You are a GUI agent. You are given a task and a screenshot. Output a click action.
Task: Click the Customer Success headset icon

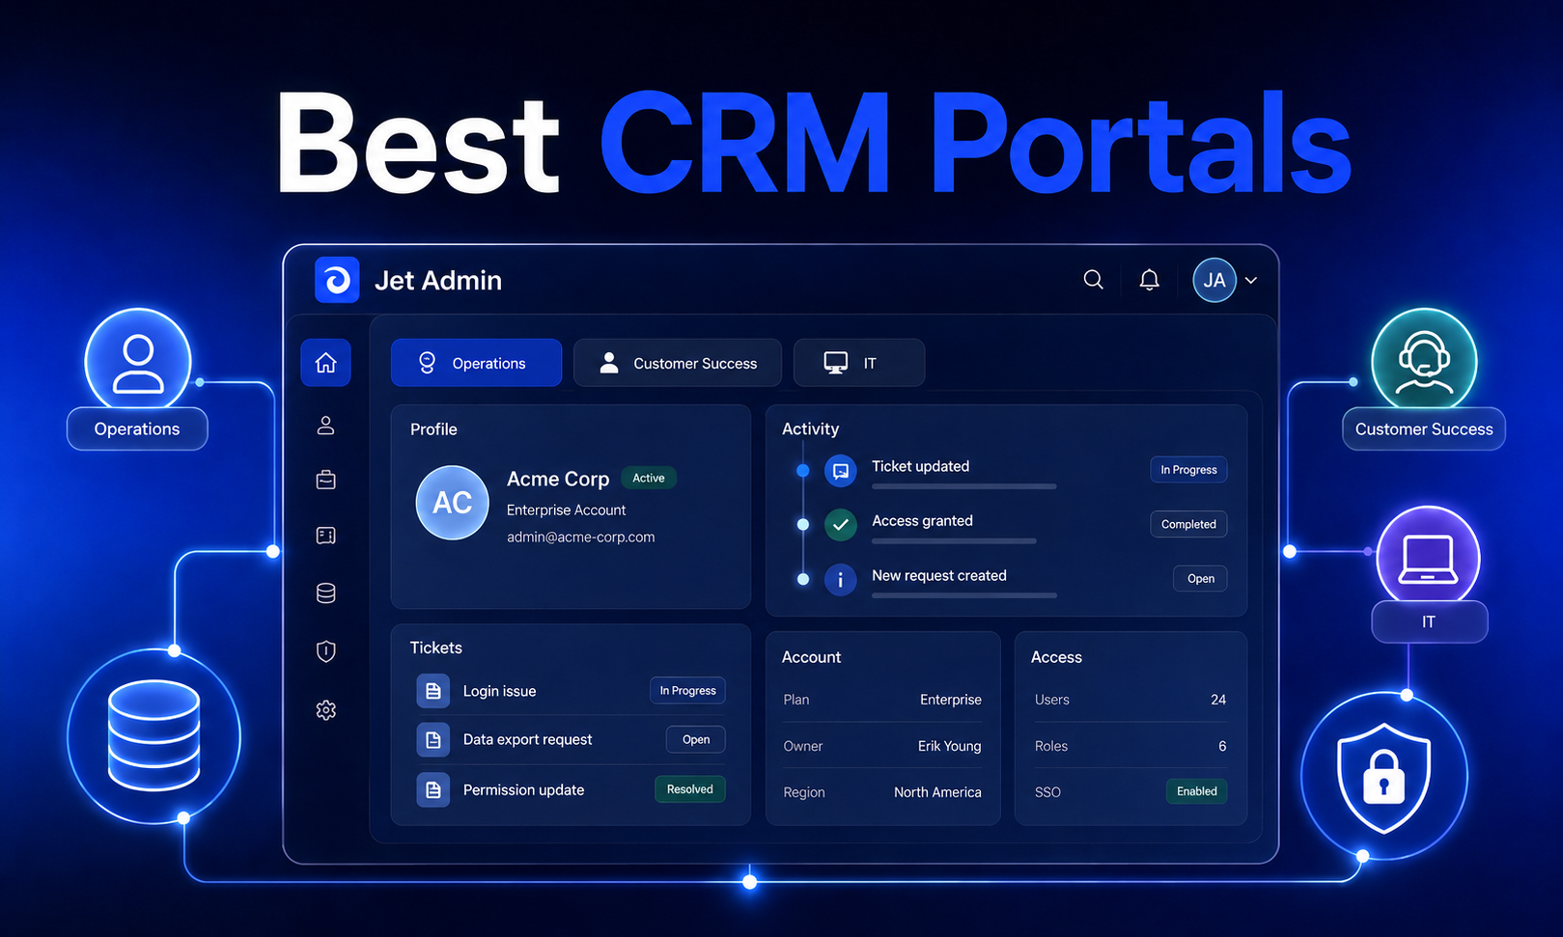click(1424, 361)
